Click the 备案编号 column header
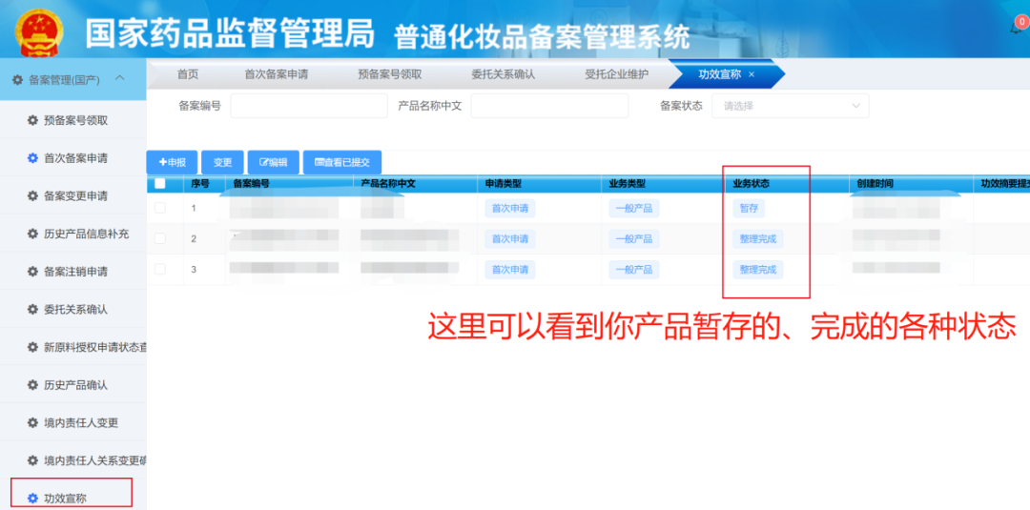The image size is (1030, 510). (251, 184)
